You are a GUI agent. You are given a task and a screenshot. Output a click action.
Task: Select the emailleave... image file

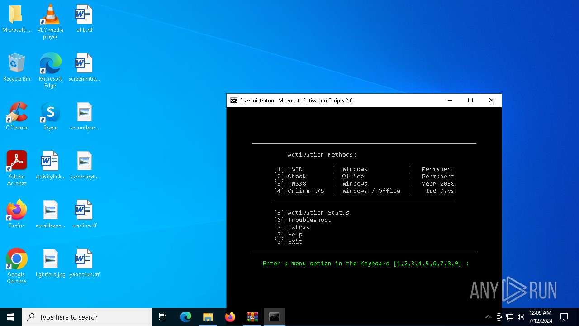pos(50,214)
